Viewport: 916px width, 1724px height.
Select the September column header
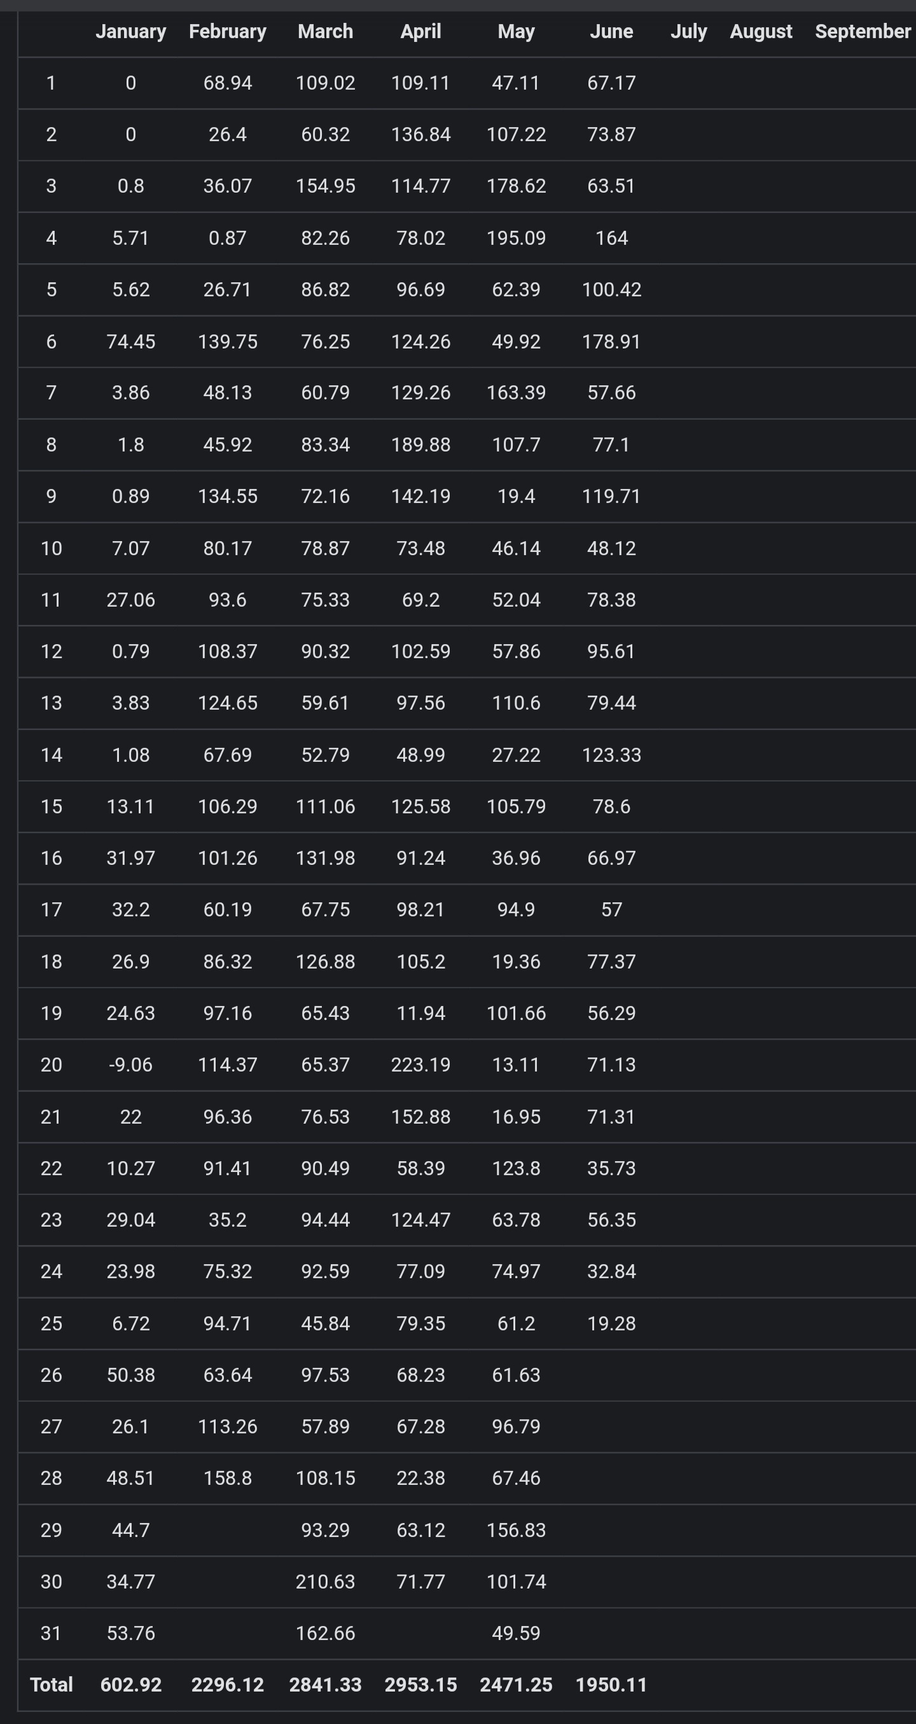click(x=863, y=31)
